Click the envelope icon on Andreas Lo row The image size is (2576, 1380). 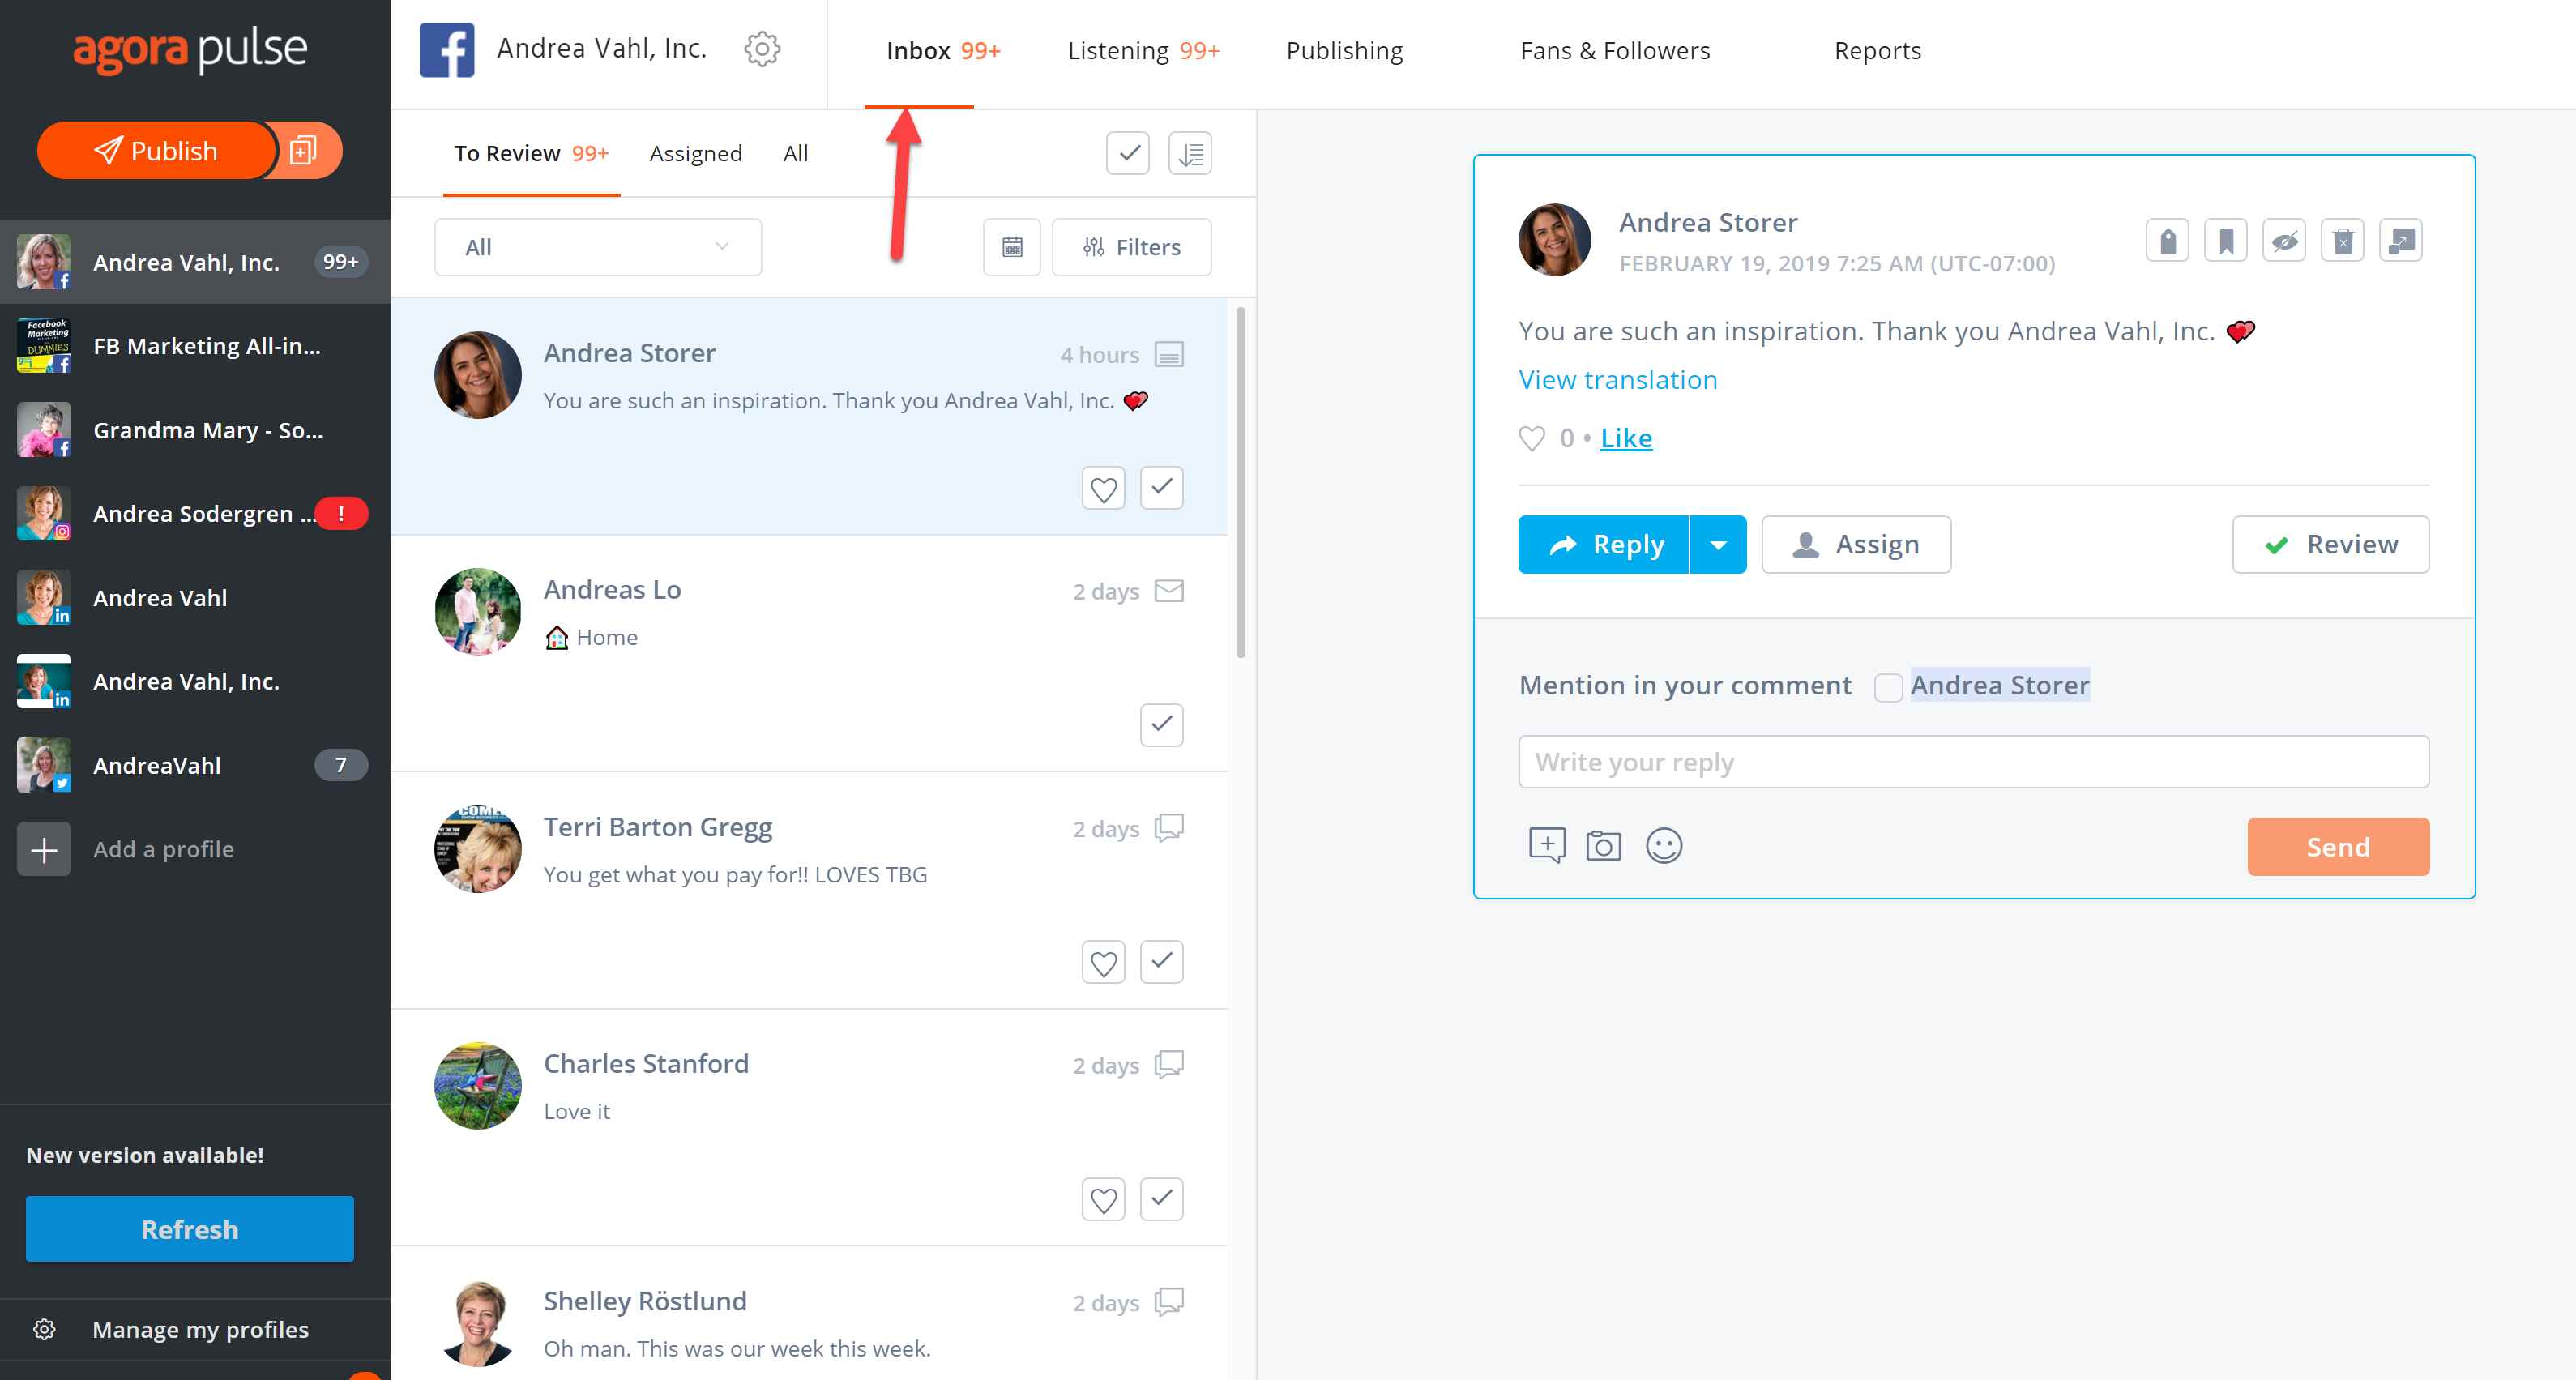pyautogui.click(x=1169, y=591)
